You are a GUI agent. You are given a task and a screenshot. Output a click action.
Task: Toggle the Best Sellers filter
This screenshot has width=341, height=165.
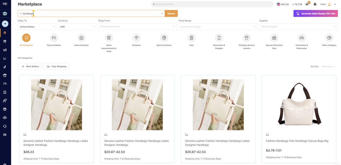[x=30, y=66]
